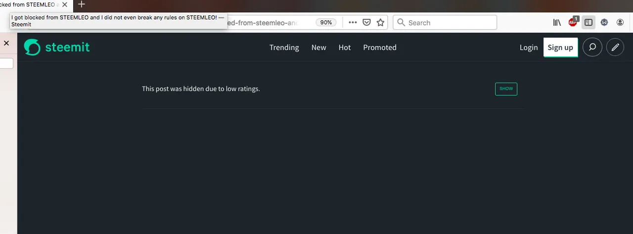Toggle the sidebar view icon
The height and width of the screenshot is (234, 633).
[588, 22]
